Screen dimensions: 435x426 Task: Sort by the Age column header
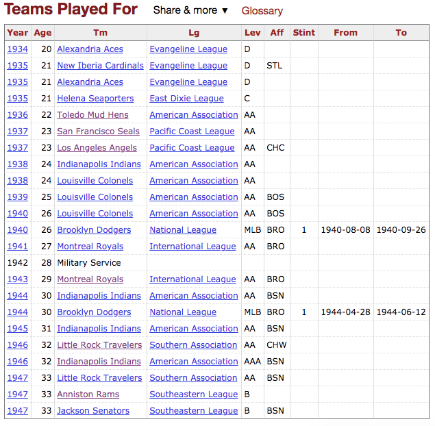point(42,32)
